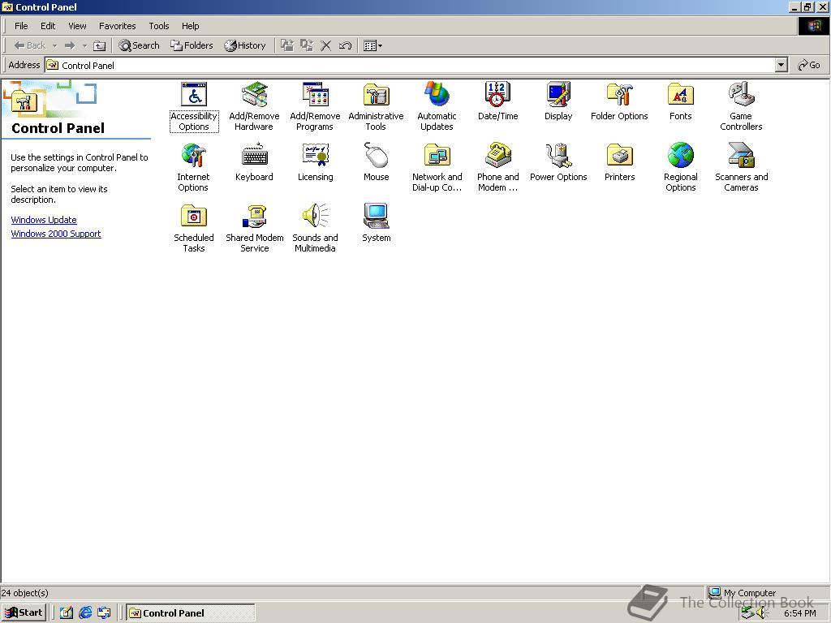Open Add/Remove Programs icon
The image size is (831, 623).
tap(315, 106)
